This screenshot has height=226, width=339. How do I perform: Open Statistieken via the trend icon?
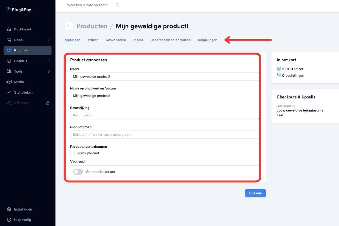[9, 93]
